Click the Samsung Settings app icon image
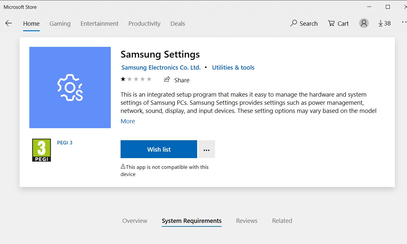Image resolution: width=407 pixels, height=244 pixels. pos(70,88)
